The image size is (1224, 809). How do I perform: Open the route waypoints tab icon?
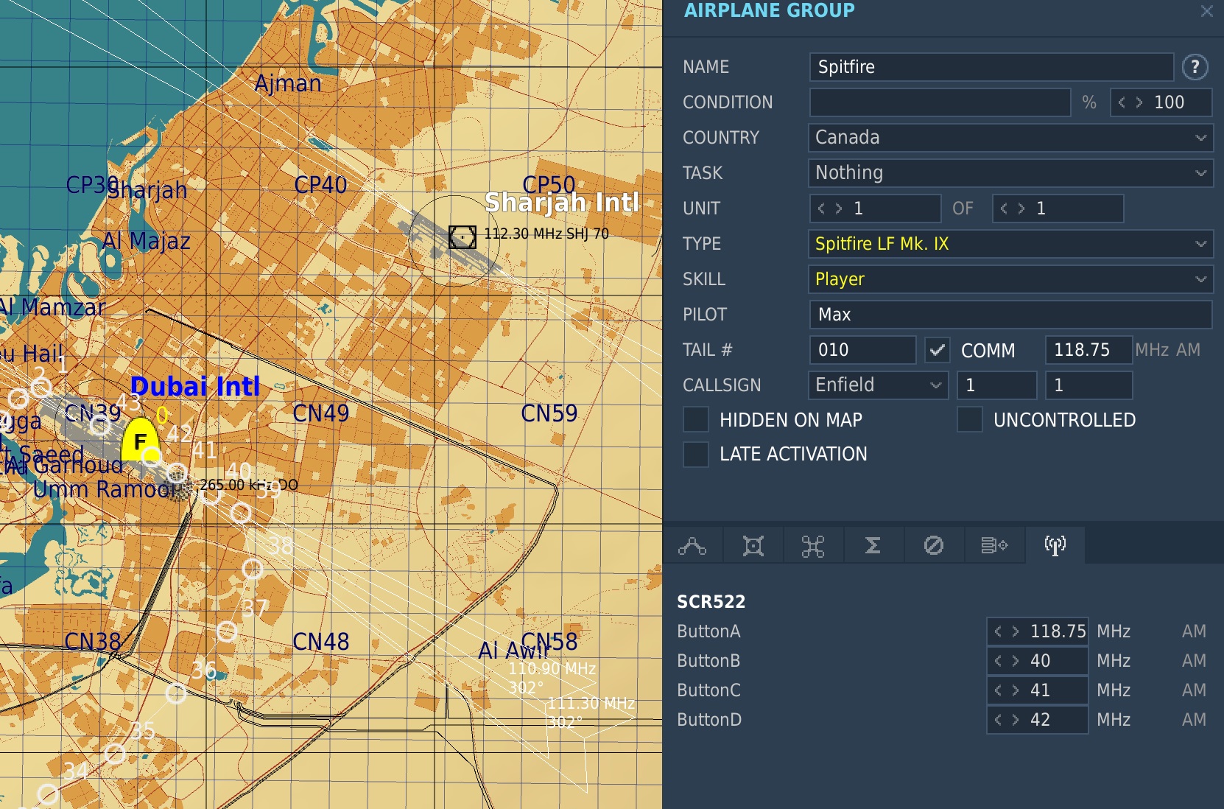(x=692, y=546)
